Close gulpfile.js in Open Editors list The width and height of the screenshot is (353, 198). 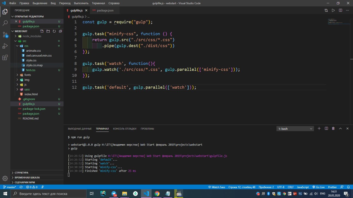[16, 21]
